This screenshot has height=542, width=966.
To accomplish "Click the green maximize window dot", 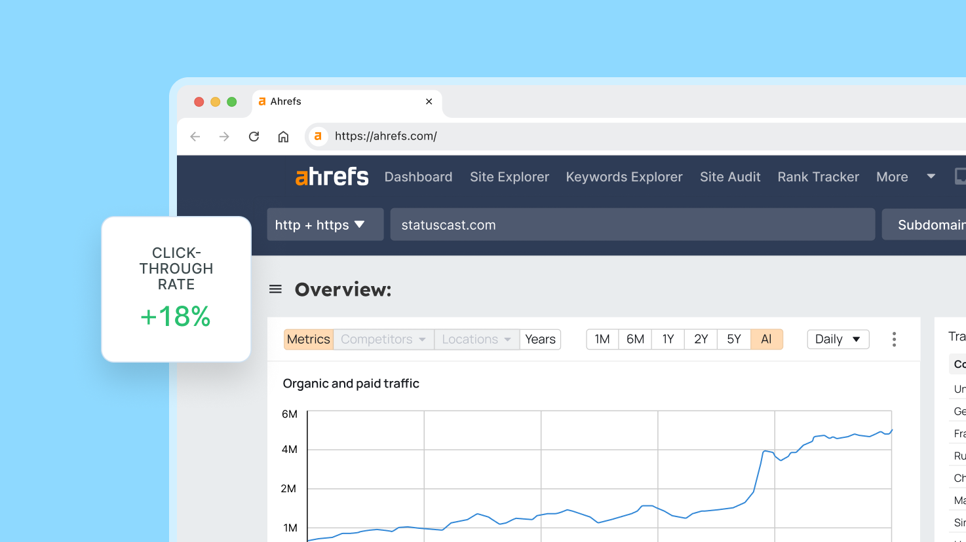I will click(x=231, y=101).
